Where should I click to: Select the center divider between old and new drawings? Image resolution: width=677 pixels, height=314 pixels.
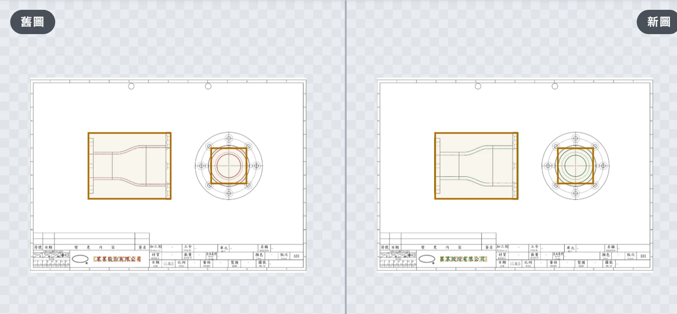346,157
